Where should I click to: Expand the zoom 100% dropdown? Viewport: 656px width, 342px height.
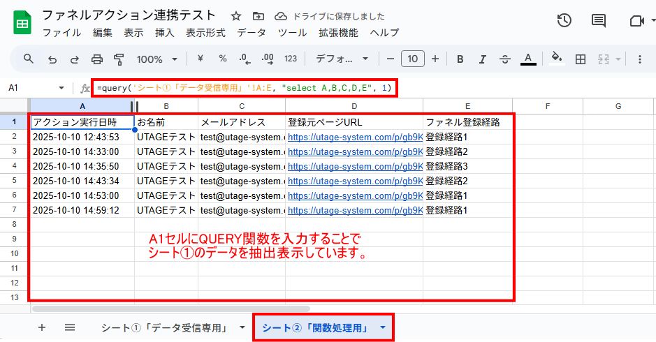click(x=156, y=59)
